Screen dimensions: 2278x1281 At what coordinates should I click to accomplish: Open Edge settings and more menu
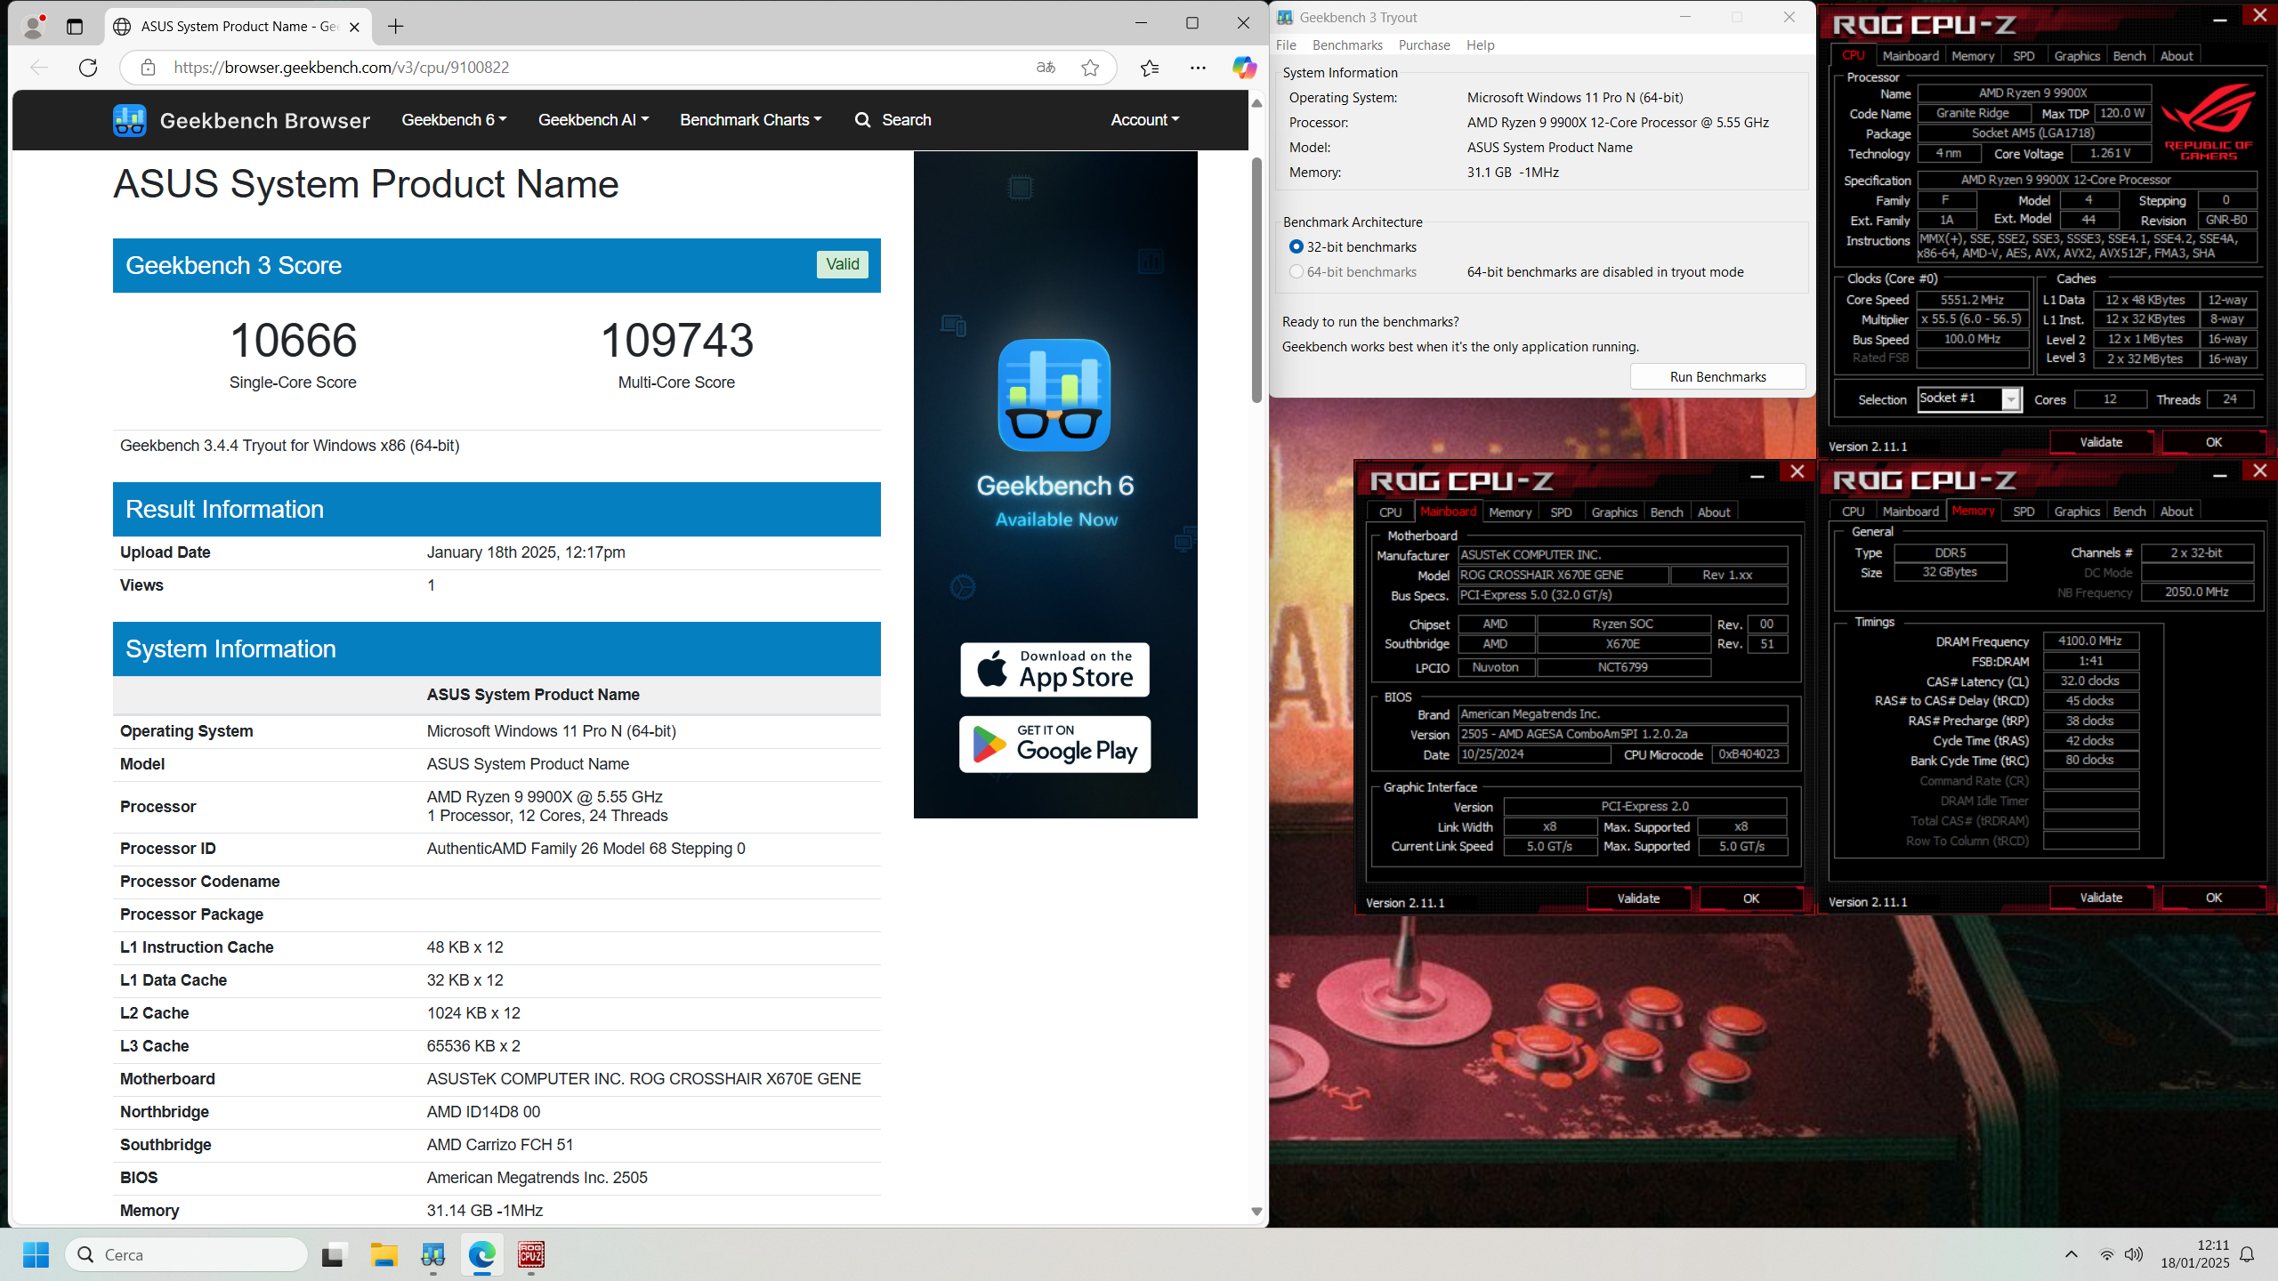[1199, 68]
